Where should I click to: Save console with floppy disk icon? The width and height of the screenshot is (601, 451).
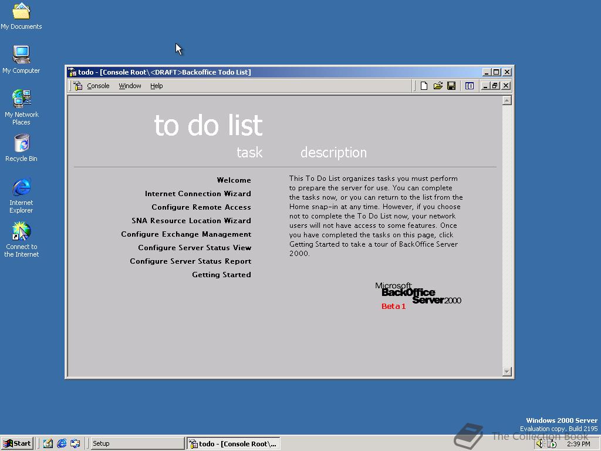coord(451,86)
